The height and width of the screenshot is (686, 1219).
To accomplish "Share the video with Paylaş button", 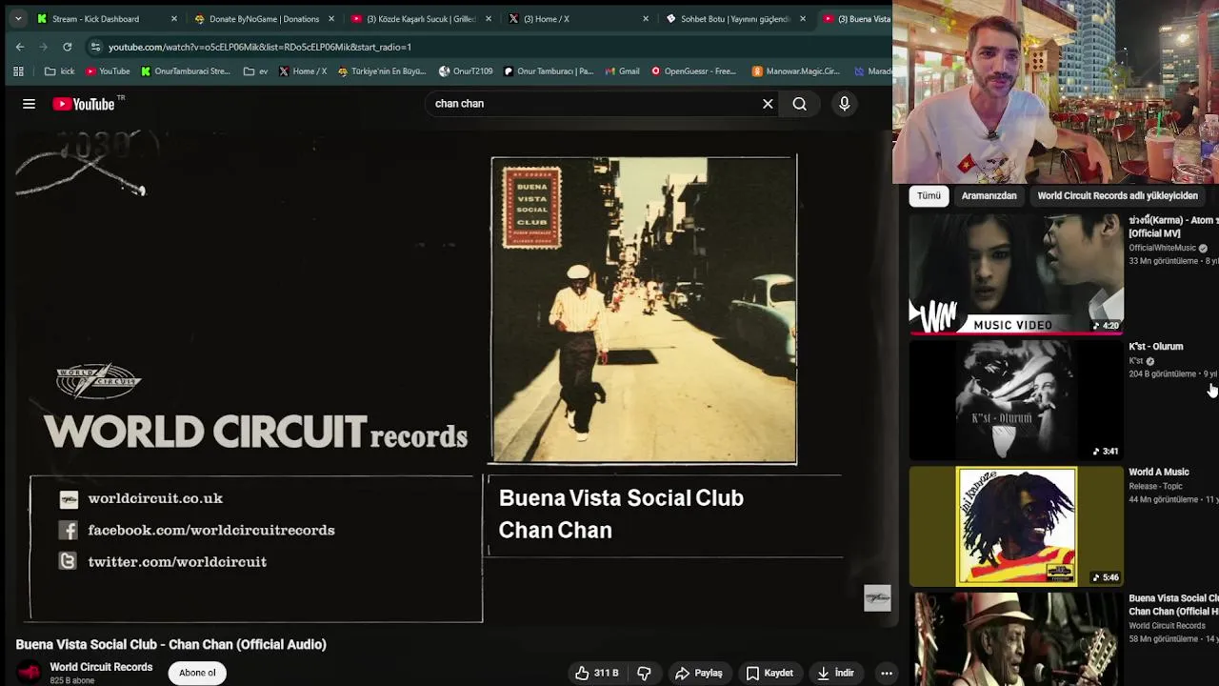I will [x=699, y=673].
